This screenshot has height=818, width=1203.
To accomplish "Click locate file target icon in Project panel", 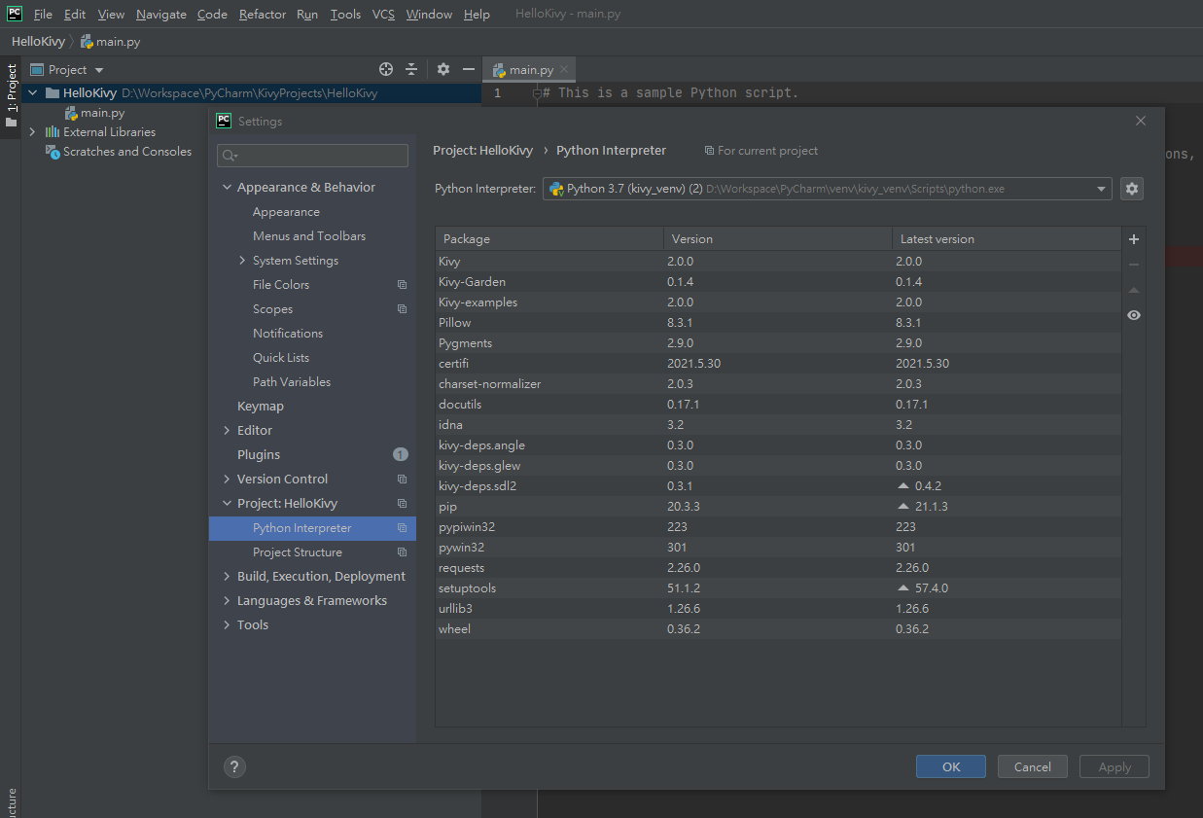I will tap(386, 69).
